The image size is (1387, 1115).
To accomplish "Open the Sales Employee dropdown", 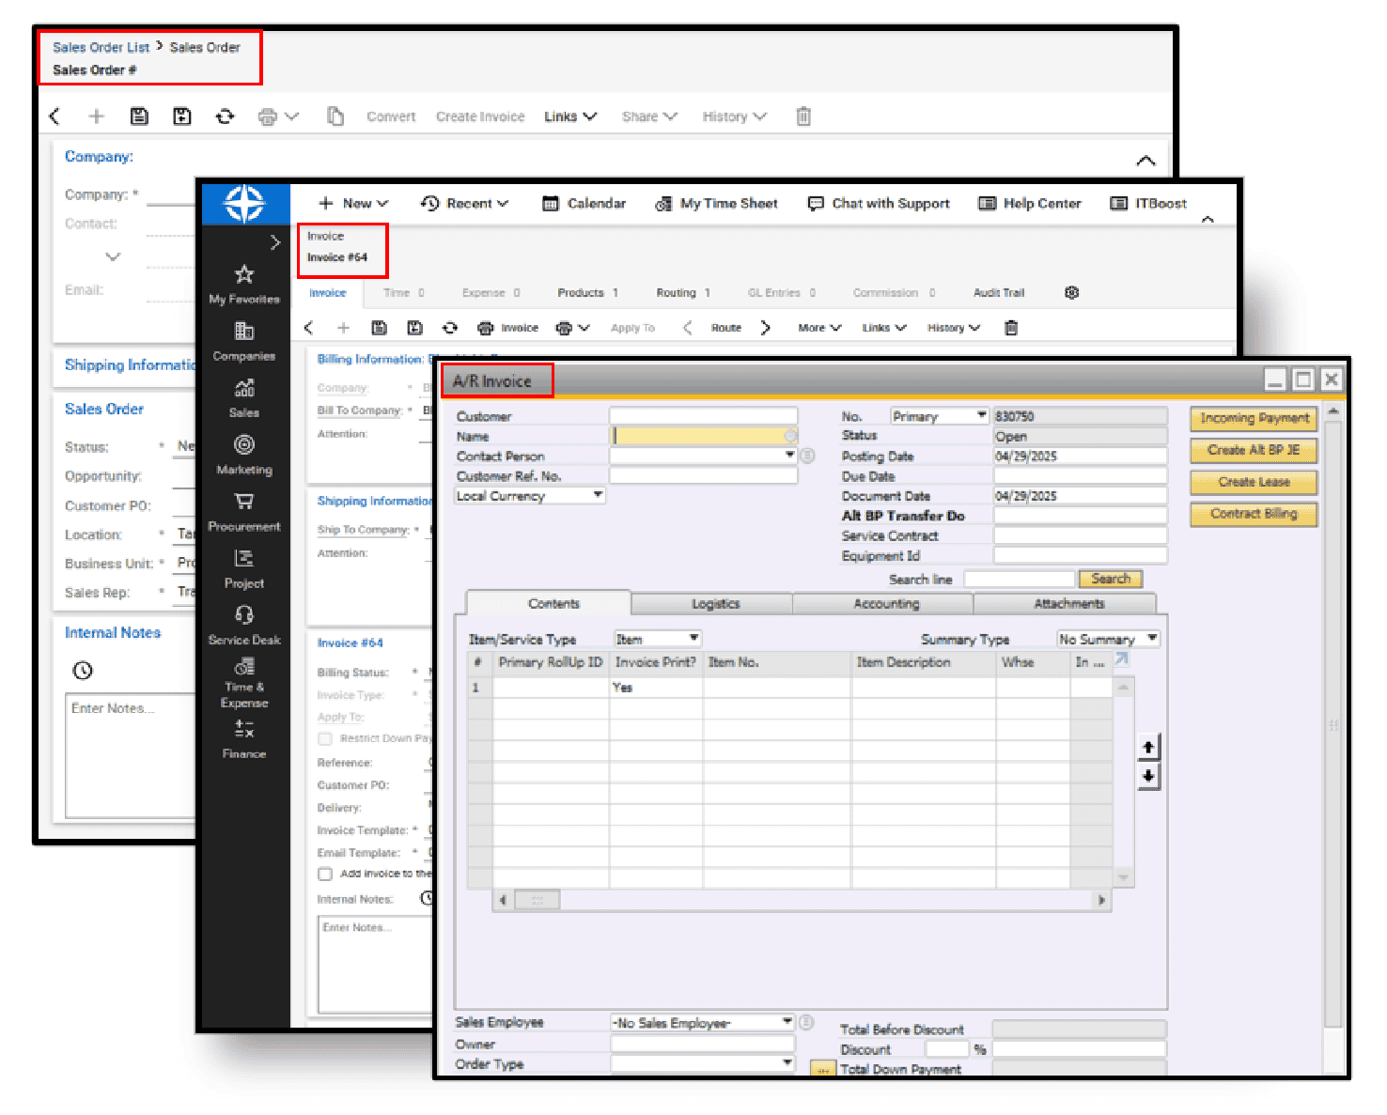I will [x=787, y=1022].
